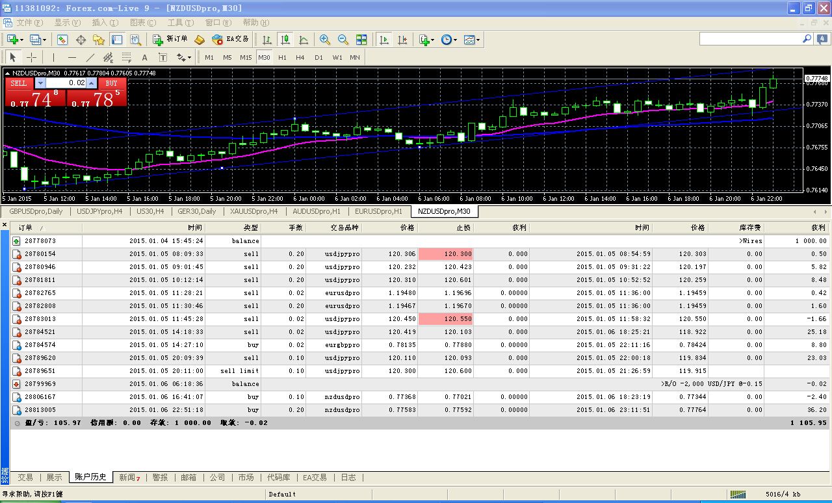832x503 pixels.
Task: Toggle EA交易 auto trading button
Action: (230, 40)
